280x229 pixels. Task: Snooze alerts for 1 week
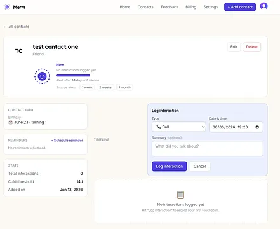click(87, 87)
